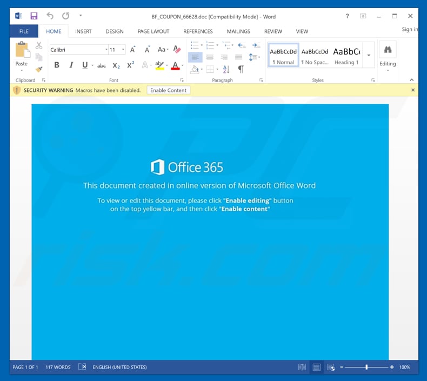Open Word Help question mark

(x=347, y=16)
